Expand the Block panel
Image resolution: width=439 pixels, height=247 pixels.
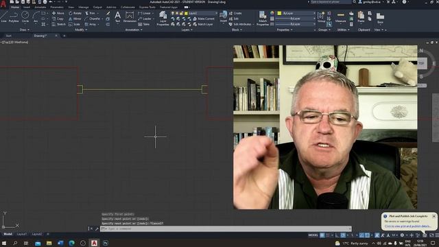[237, 30]
